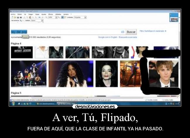Open the Edición menu
Viewport: 190px width, 138px height.
point(20,14)
